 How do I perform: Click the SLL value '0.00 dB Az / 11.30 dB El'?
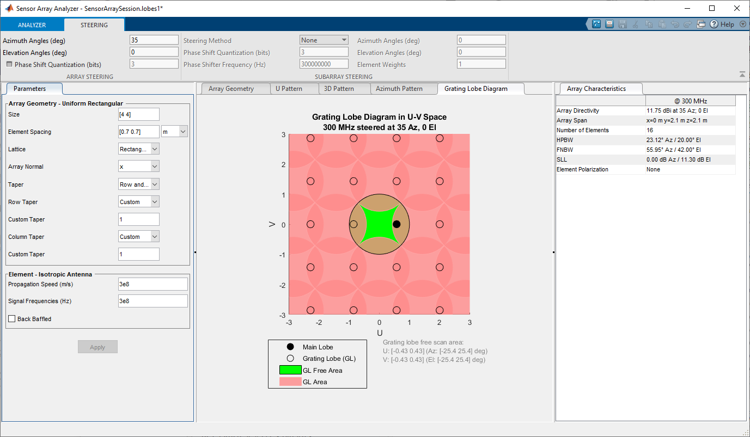pos(679,159)
